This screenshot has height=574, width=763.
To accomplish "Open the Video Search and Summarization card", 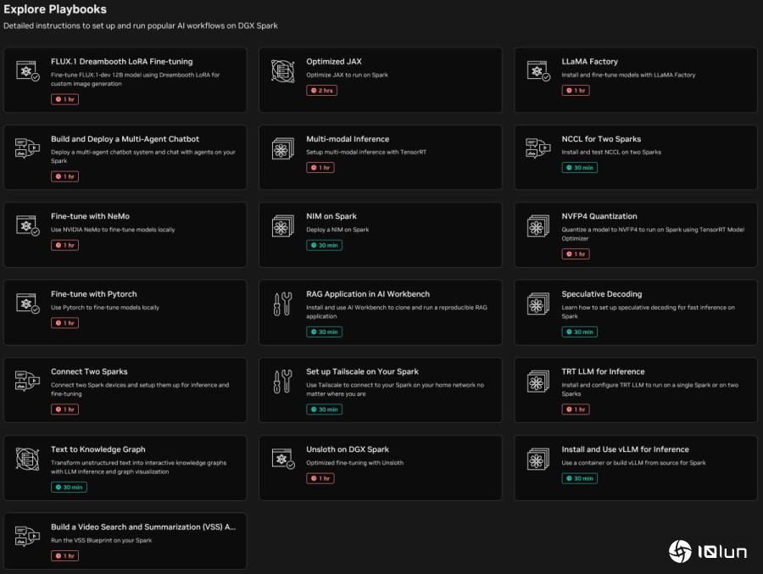I will tap(143, 527).
